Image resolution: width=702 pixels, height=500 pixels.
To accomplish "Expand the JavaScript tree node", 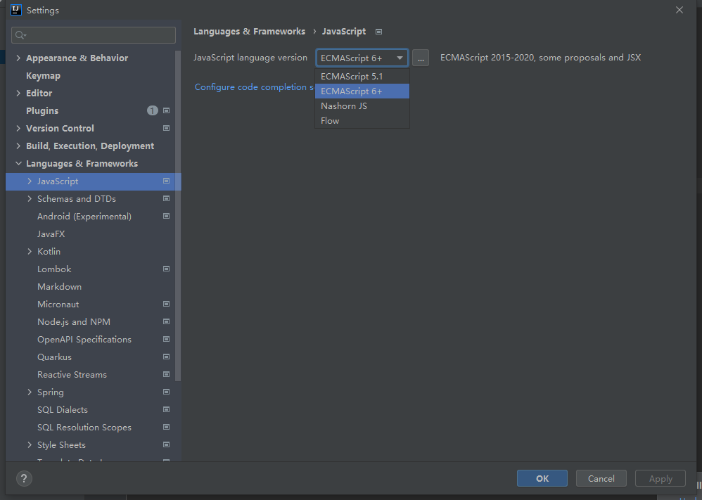I will 30,181.
